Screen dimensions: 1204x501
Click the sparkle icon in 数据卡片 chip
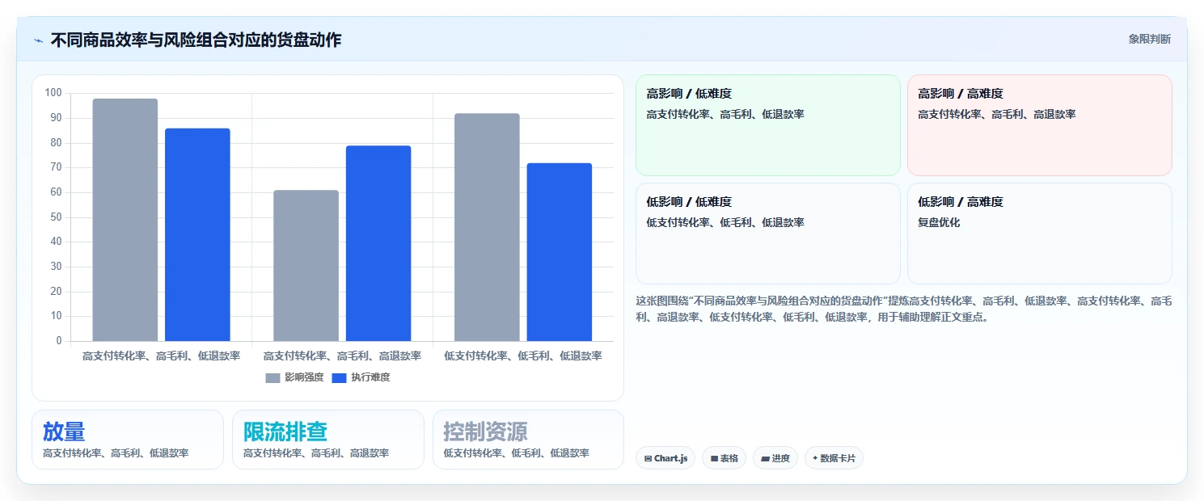click(815, 458)
